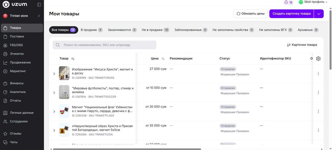This screenshot has width=332, height=150.
Task: Expand Trinket store shop selector
Action: [x=22, y=16]
